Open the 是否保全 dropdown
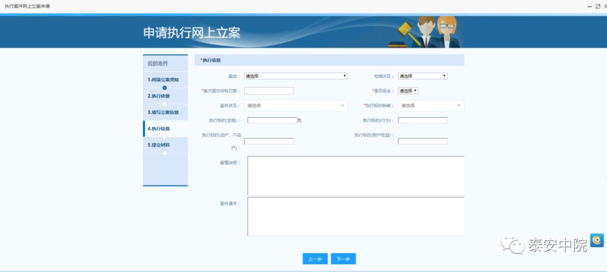 pyautogui.click(x=408, y=91)
